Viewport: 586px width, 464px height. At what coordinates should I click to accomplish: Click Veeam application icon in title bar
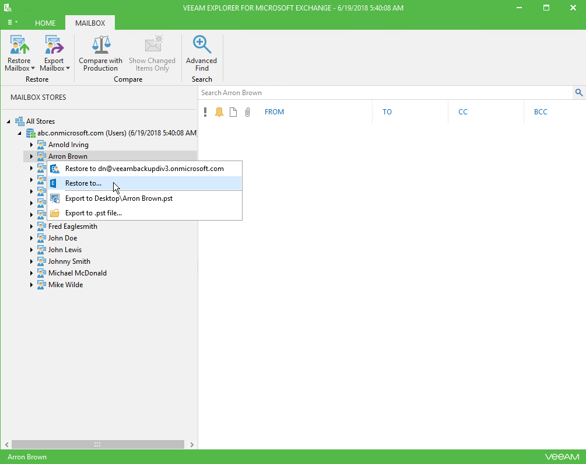8,8
